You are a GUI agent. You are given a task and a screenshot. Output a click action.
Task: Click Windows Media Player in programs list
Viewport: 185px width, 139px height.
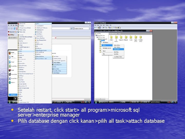click(43, 38)
